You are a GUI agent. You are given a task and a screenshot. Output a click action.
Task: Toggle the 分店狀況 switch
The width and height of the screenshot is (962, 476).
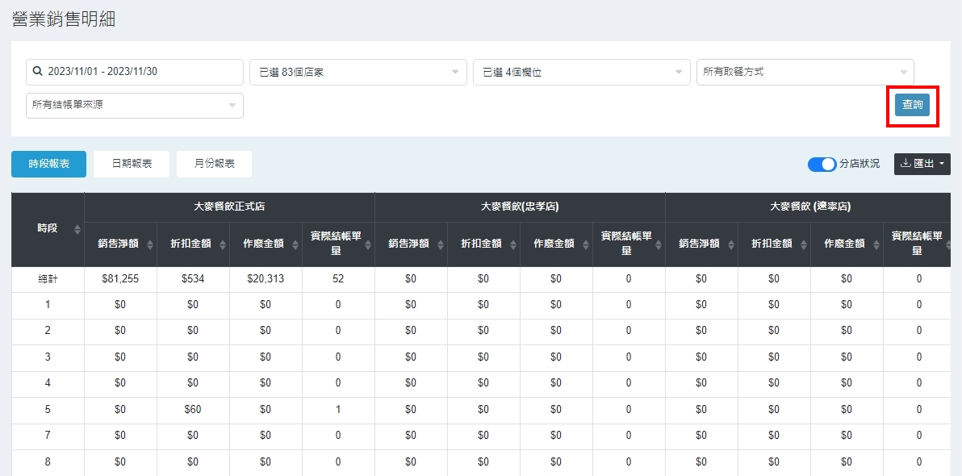822,165
